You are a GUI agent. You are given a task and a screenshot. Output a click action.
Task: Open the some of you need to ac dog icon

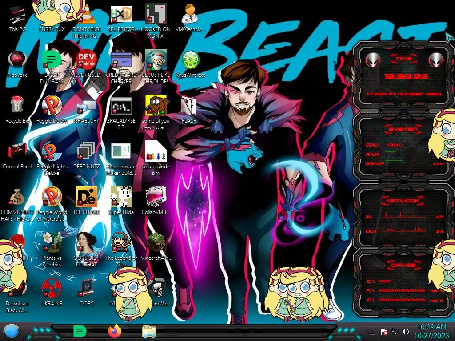pyautogui.click(x=156, y=113)
